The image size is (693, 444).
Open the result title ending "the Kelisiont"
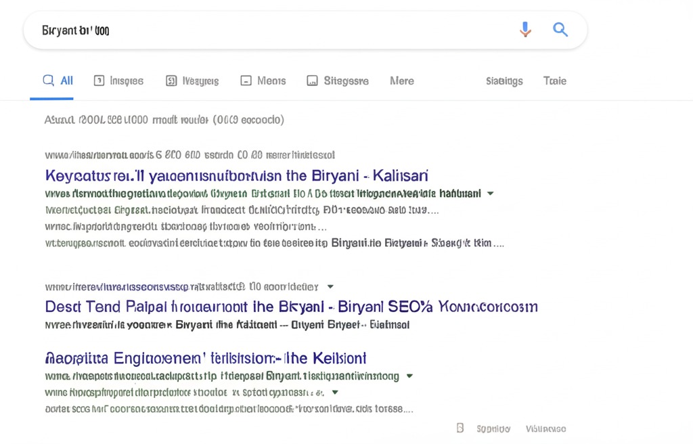[206, 358]
